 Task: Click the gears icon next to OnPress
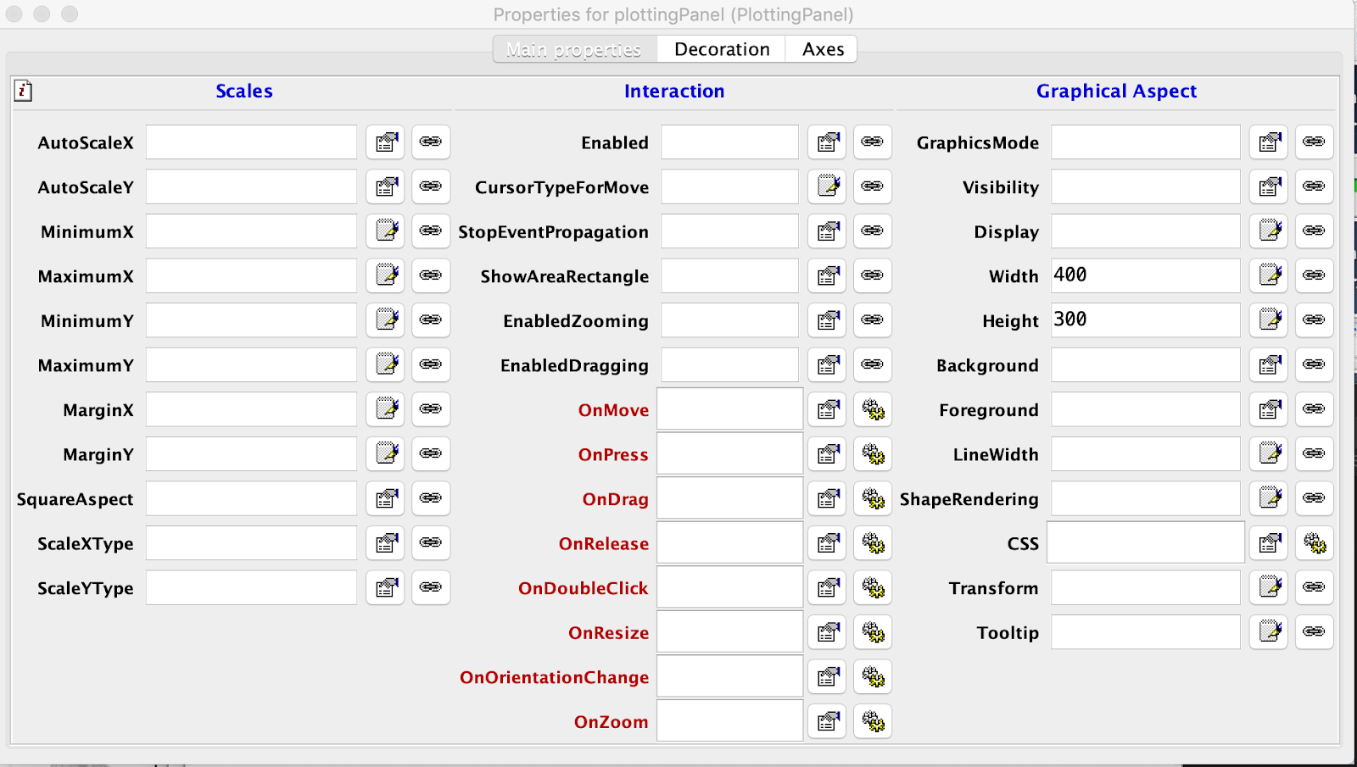pos(873,454)
